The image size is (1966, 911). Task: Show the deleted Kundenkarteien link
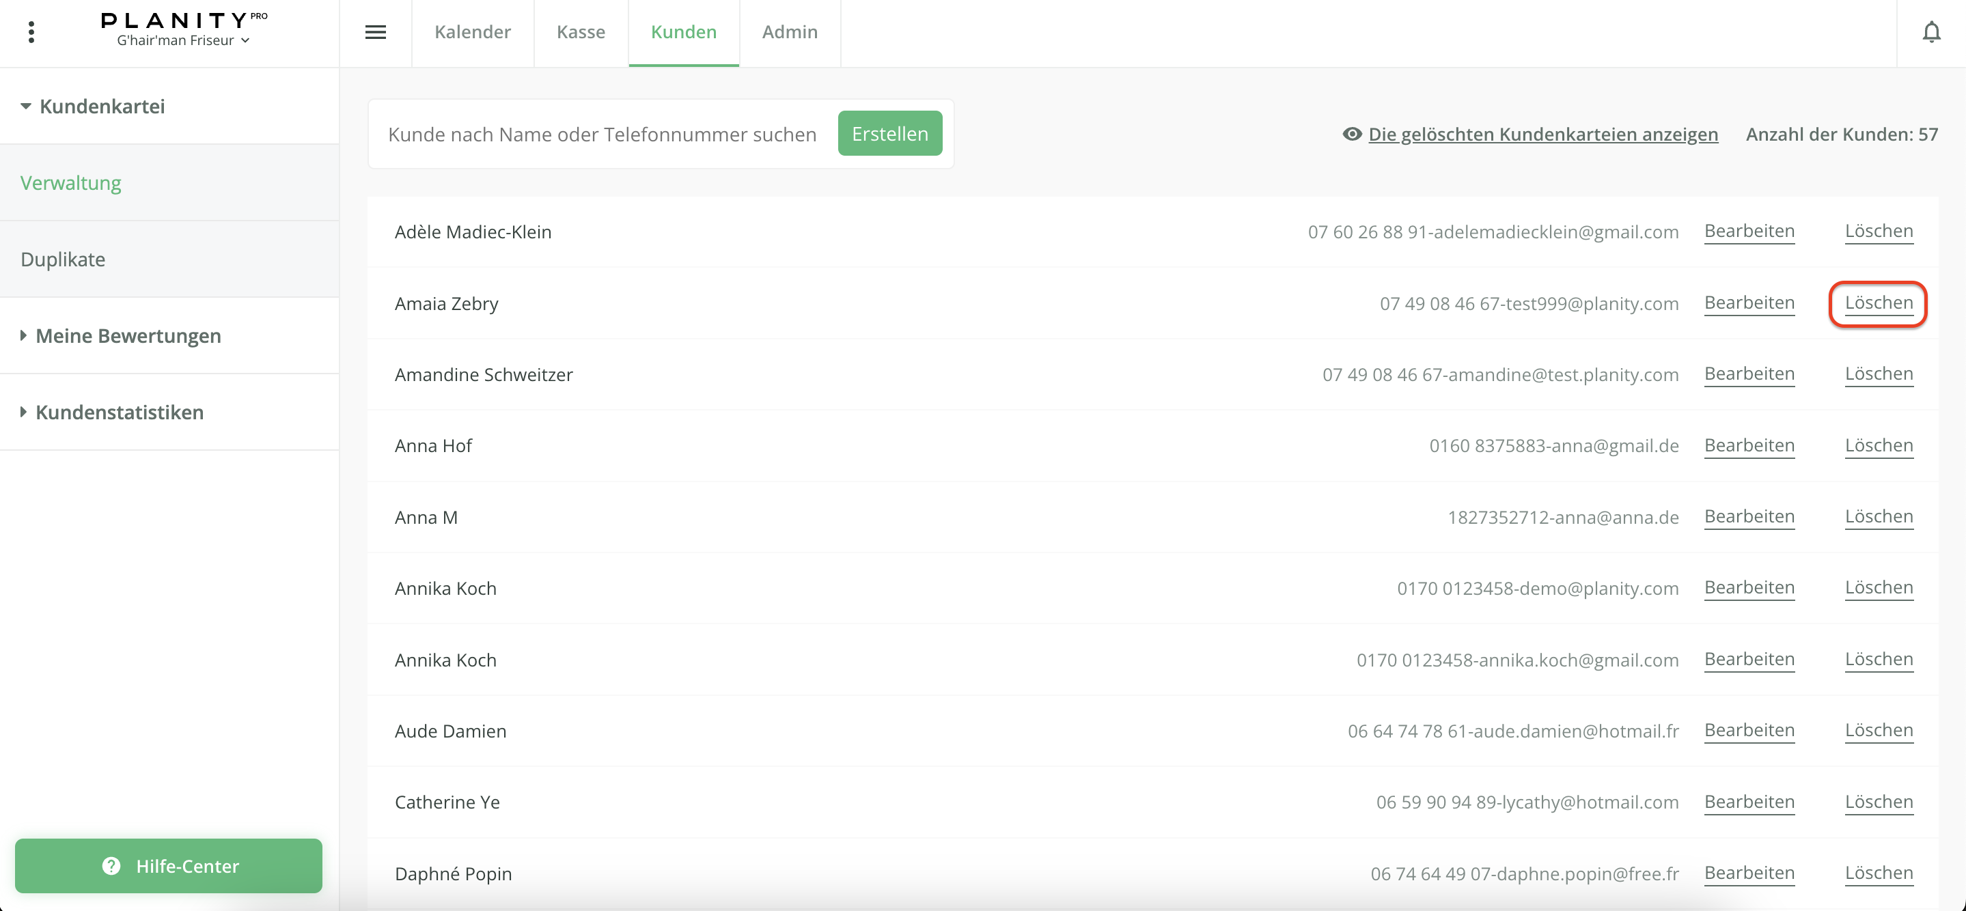(1542, 135)
